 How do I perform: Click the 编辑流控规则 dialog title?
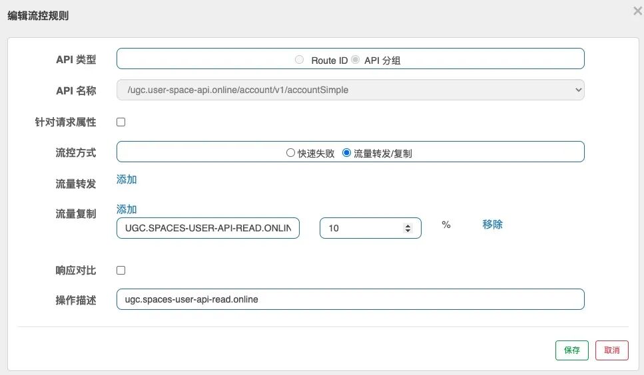tap(38, 16)
